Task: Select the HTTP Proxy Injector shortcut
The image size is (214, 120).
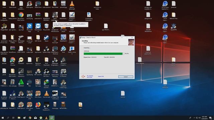Action: pyautogui.click(x=165, y=5)
